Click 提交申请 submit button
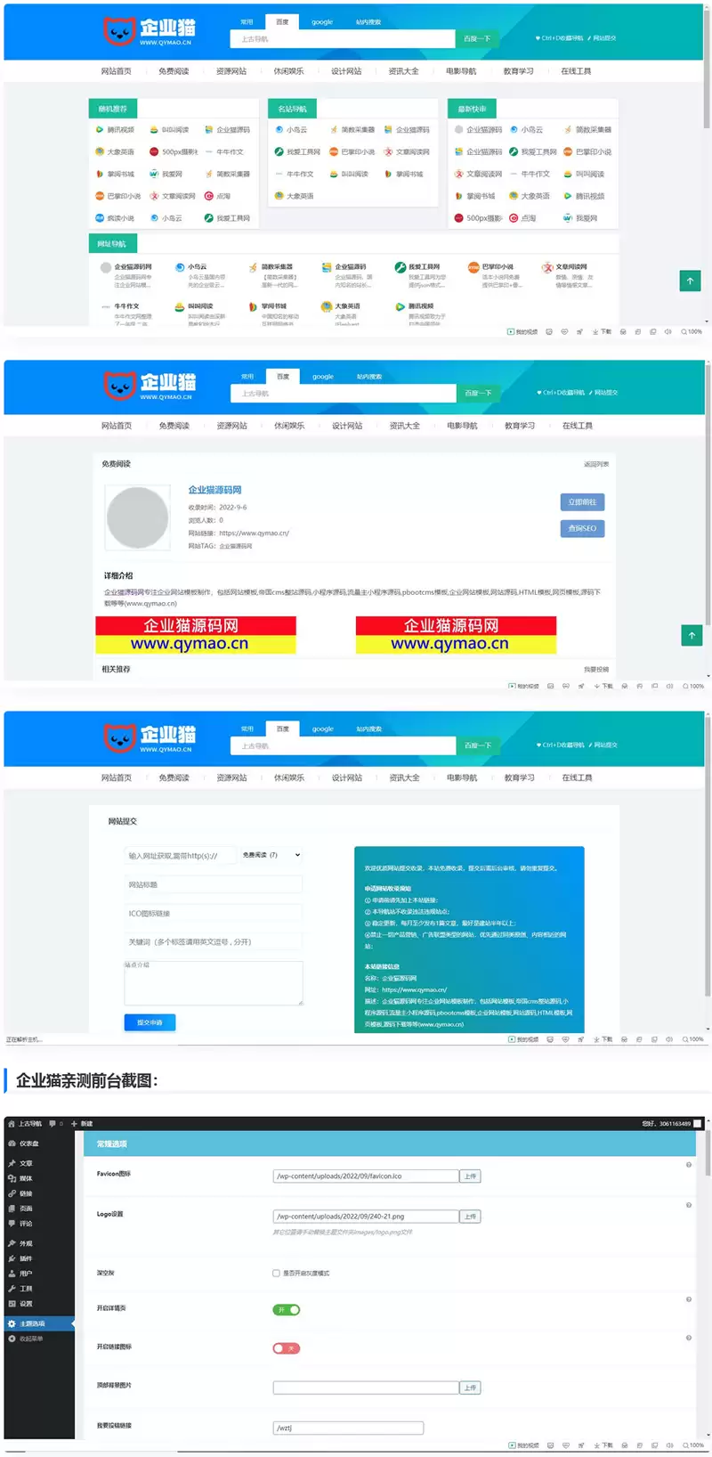Viewport: 712px width, 1457px height. click(x=150, y=1022)
